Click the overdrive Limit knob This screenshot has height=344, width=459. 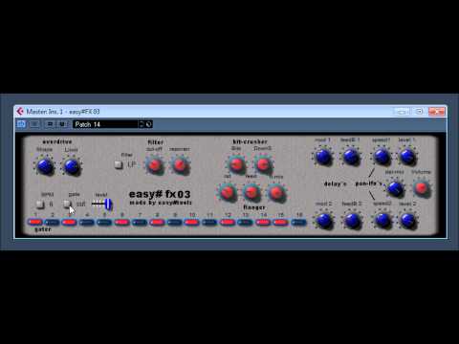coord(72,166)
